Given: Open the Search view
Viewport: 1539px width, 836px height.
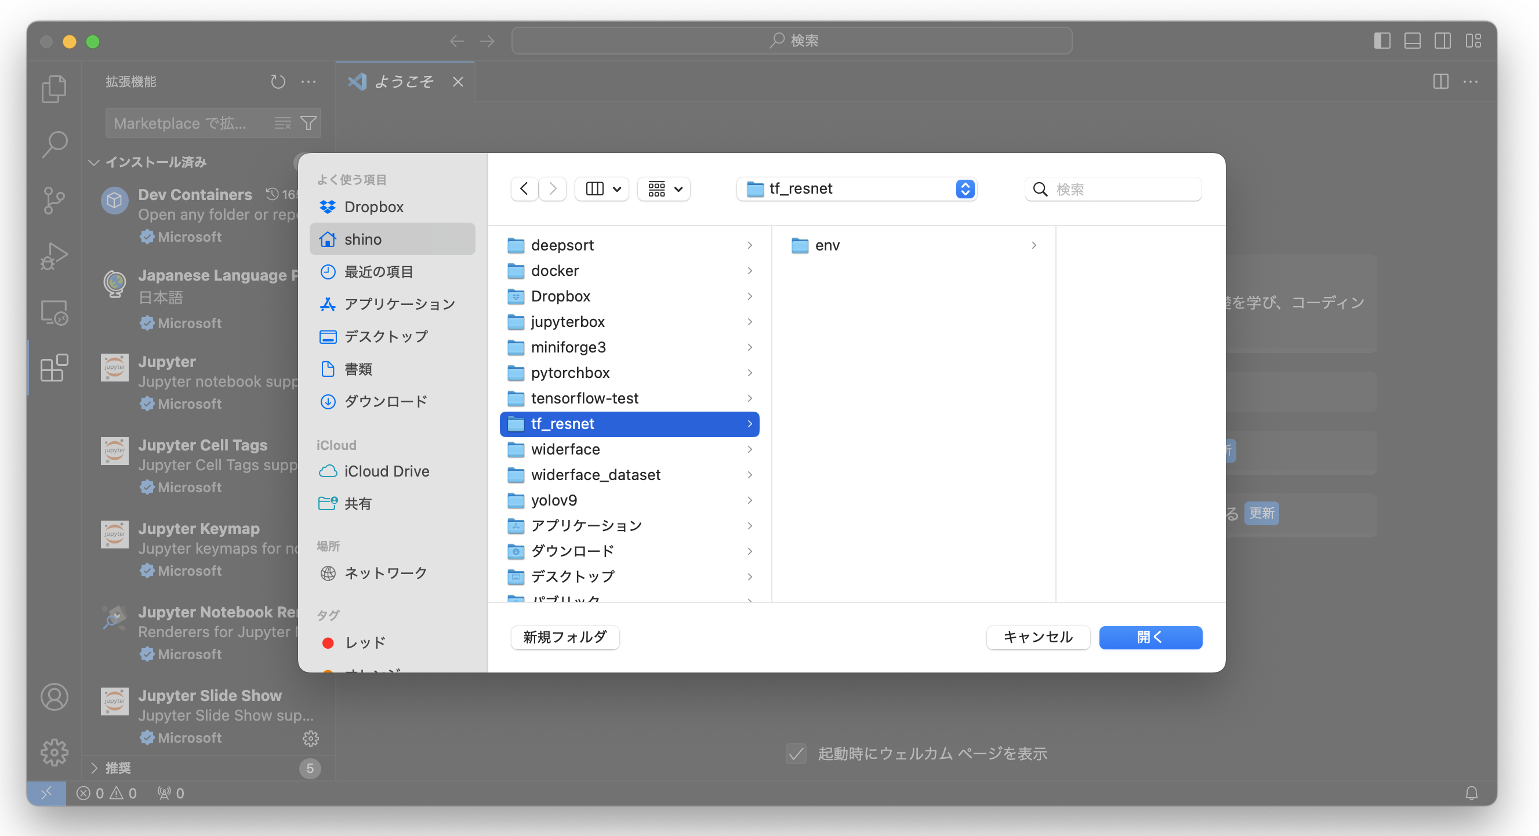Looking at the screenshot, I should [55, 143].
